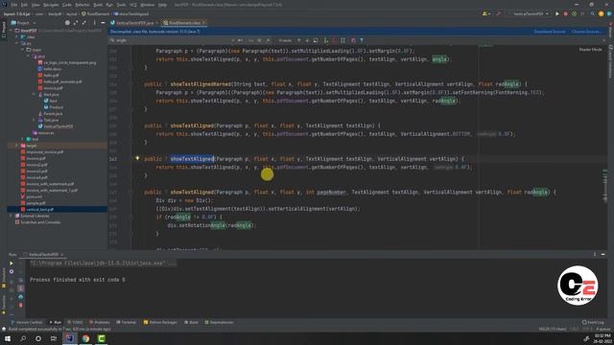
Task: Click the Expand All icon in Project panel
Action: (x=76, y=23)
